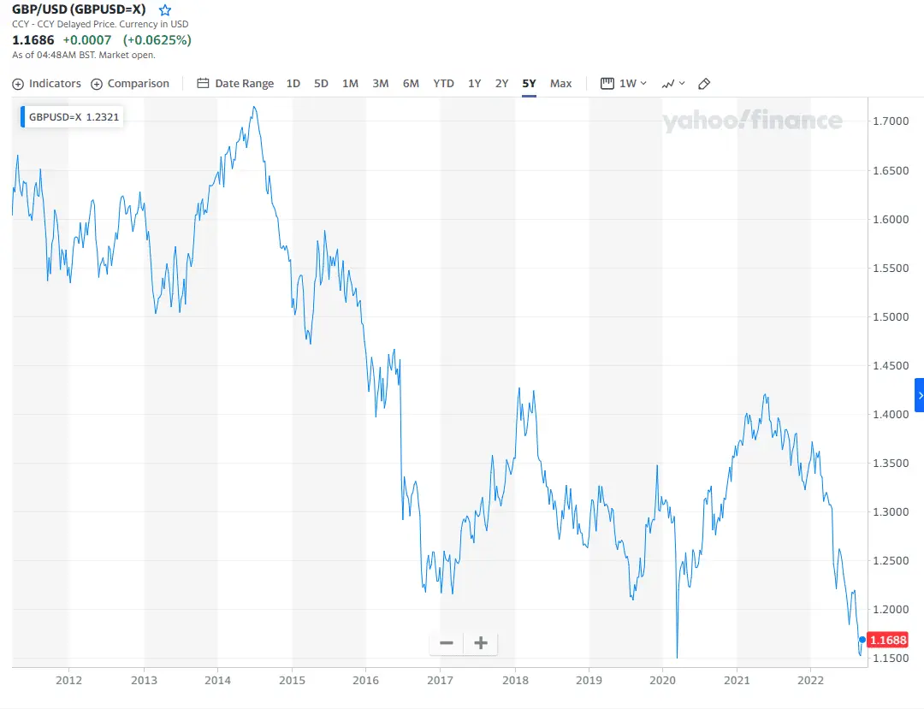Select the Max range
The width and height of the screenshot is (924, 709).
(x=561, y=84)
